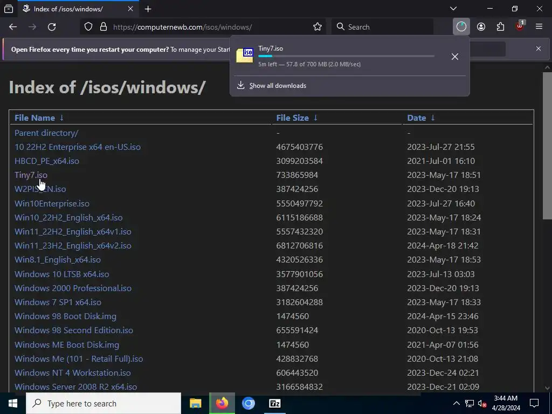Image resolution: width=552 pixels, height=414 pixels.
Task: Download Windows ME Boot Disk.img
Action: (66, 344)
